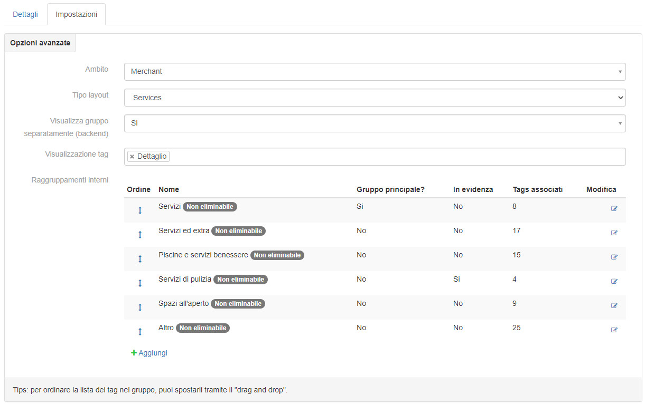Click tags count 17 for Servizi ed extra
This screenshot has width=645, height=404.
[517, 230]
